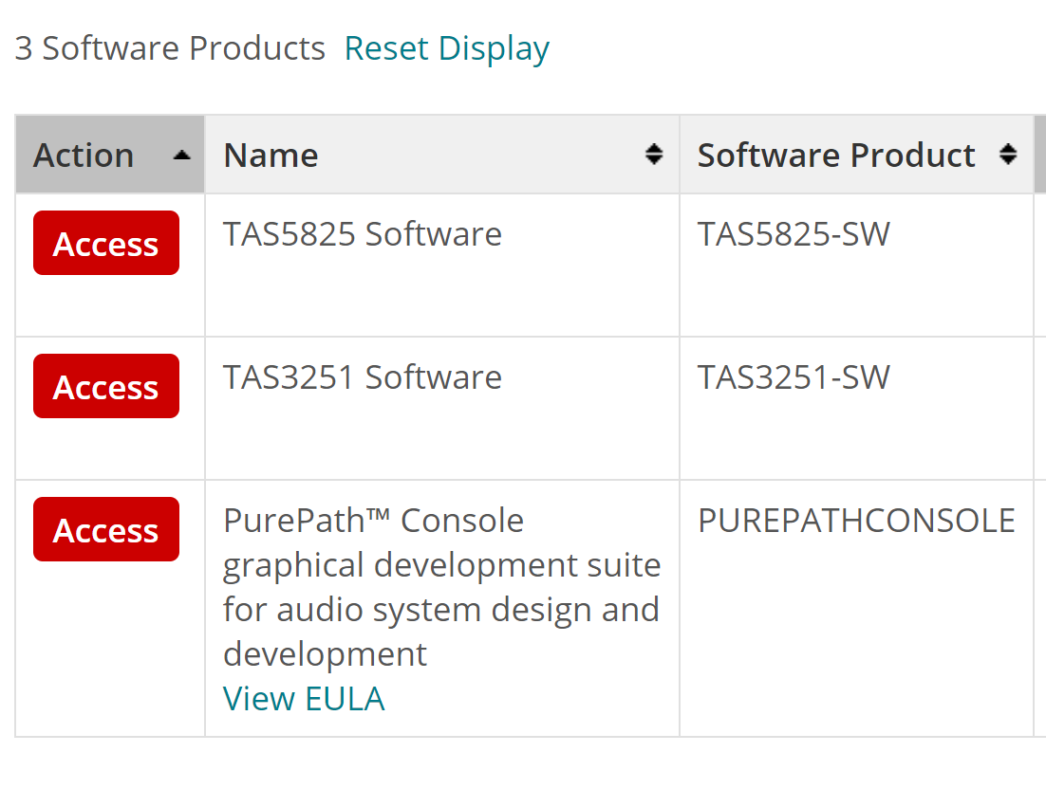Sort table by Action column header
The height and width of the screenshot is (789, 1046).
(x=110, y=155)
